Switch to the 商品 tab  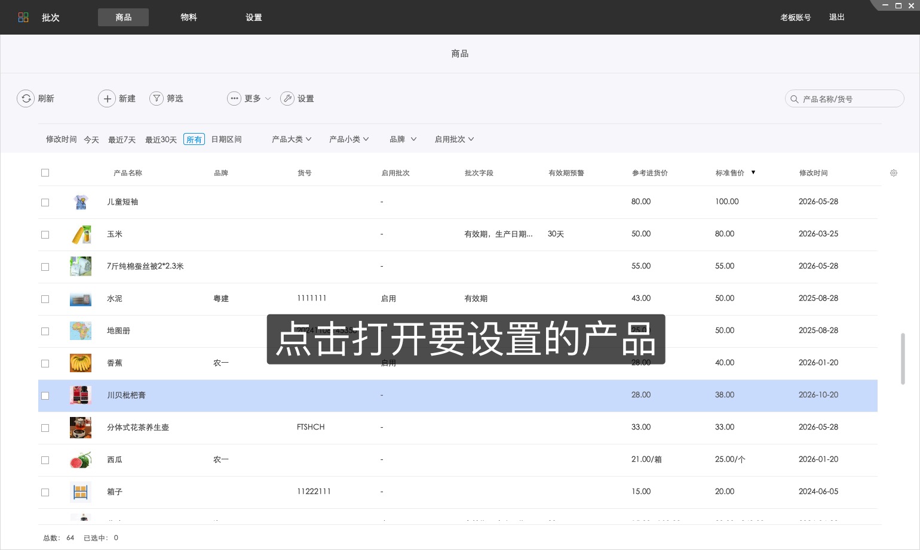123,17
